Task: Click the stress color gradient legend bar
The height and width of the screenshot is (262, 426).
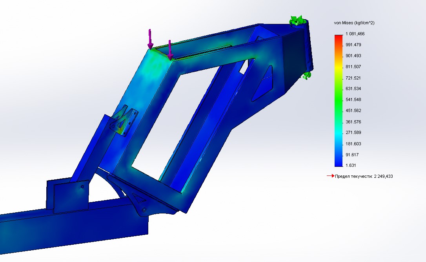Action: pos(339,100)
